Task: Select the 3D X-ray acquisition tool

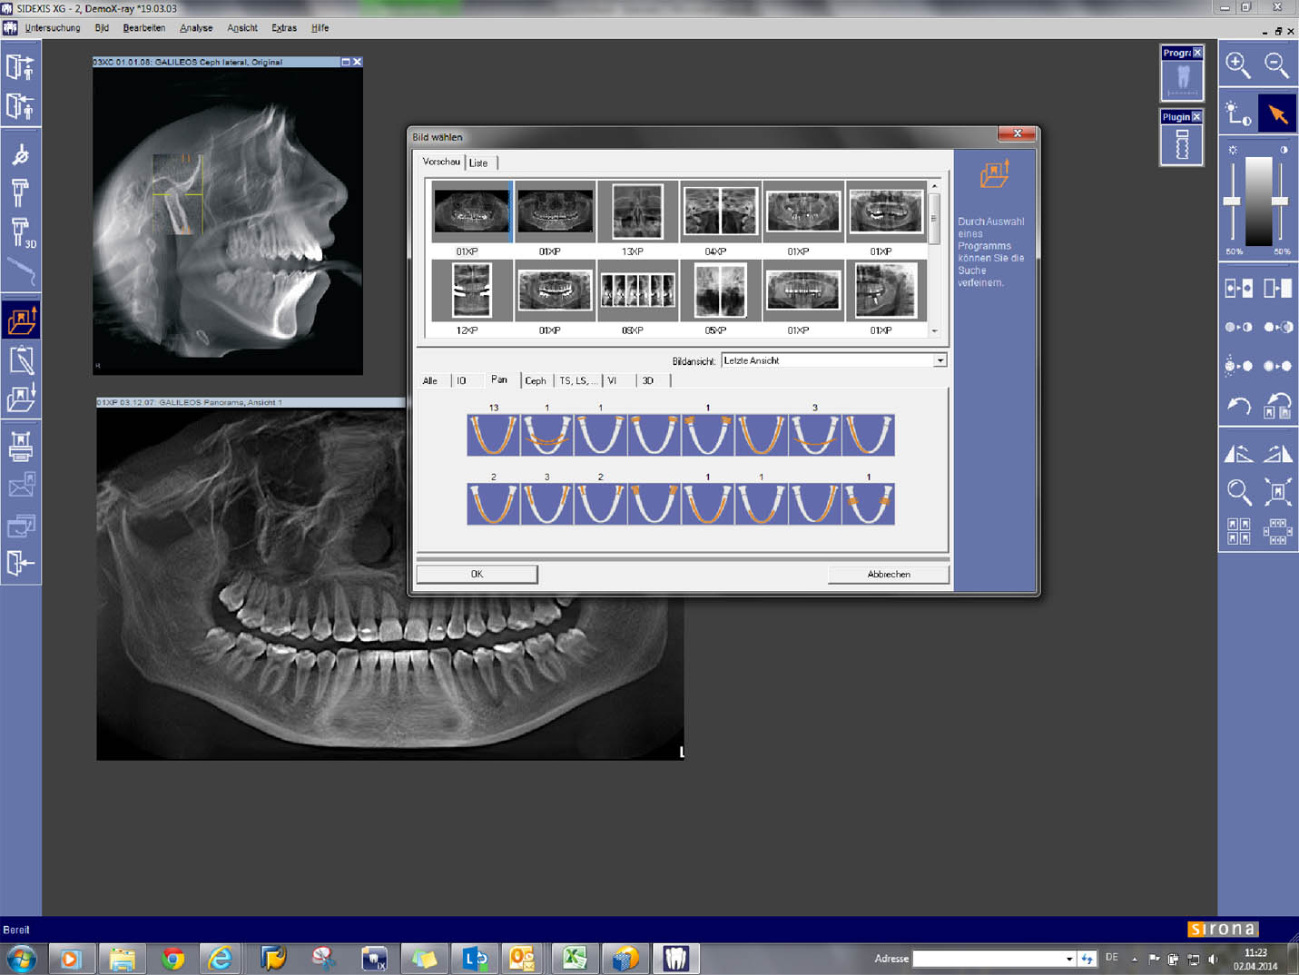Action: coord(21,232)
